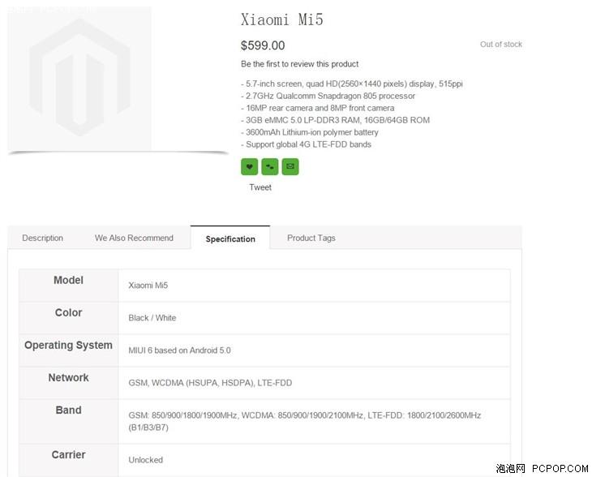Open the Product Tags tab
The width and height of the screenshot is (592, 477).
311,238
